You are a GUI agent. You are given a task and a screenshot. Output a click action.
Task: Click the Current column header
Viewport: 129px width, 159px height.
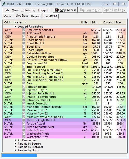[108, 22]
